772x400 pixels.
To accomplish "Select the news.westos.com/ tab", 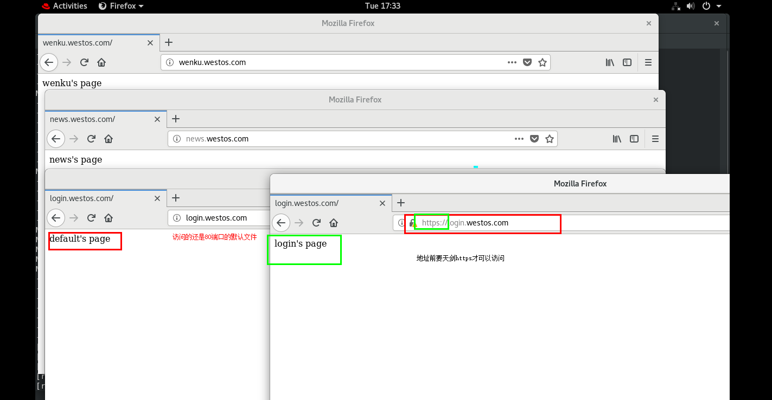I will click(106, 119).
